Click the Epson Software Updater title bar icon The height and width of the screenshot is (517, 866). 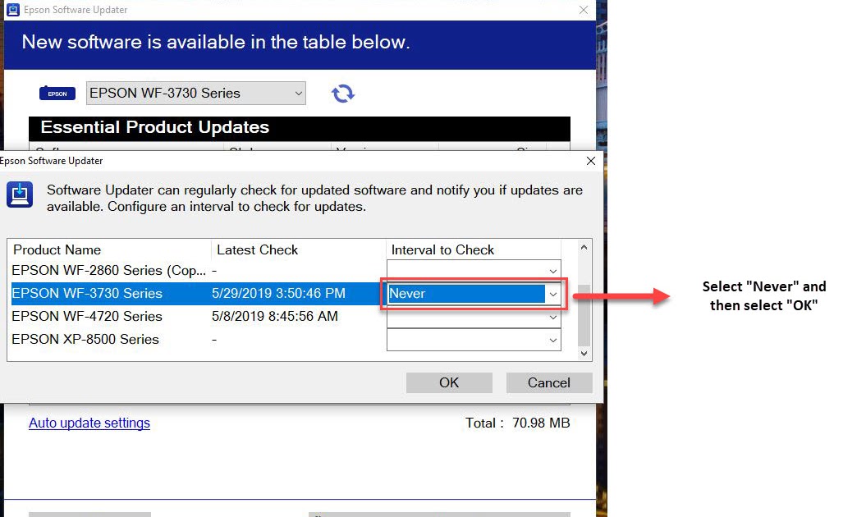pyautogui.click(x=12, y=9)
